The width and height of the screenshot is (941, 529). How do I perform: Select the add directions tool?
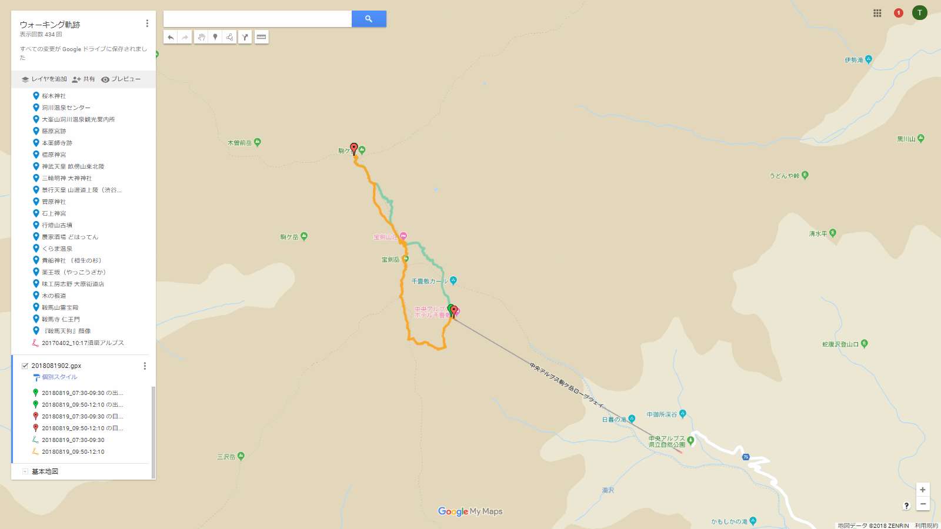pyautogui.click(x=245, y=37)
